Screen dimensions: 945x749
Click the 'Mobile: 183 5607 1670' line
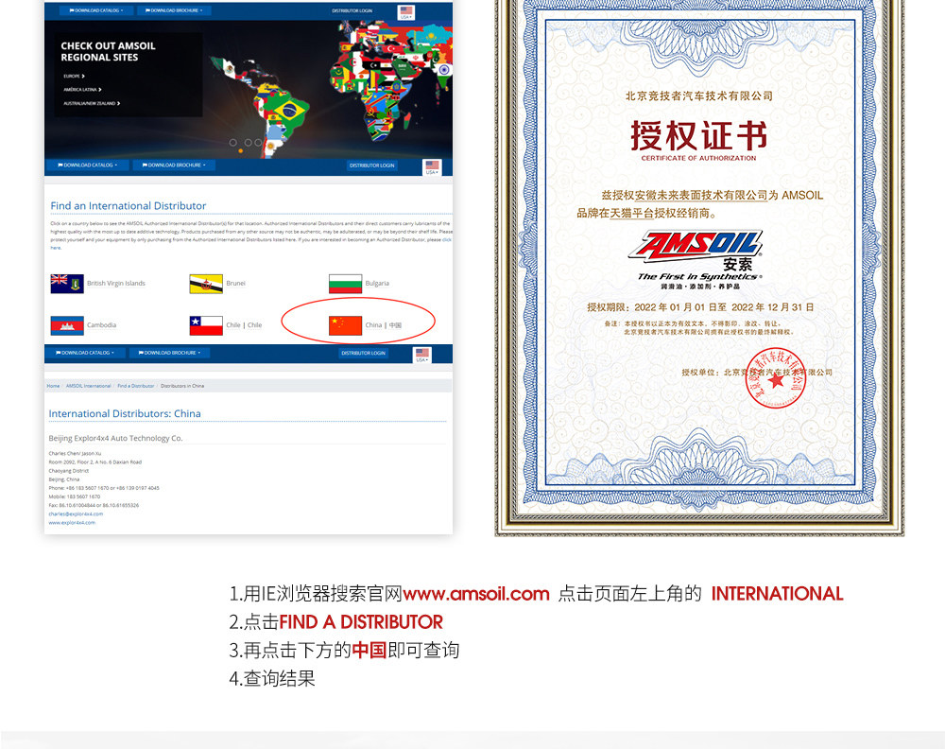[74, 496]
